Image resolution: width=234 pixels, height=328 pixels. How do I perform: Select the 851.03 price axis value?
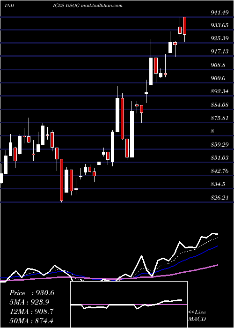(219, 158)
